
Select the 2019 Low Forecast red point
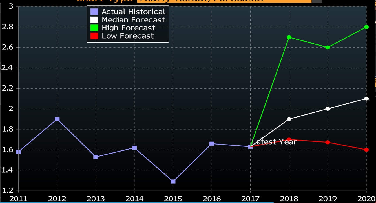click(328, 142)
